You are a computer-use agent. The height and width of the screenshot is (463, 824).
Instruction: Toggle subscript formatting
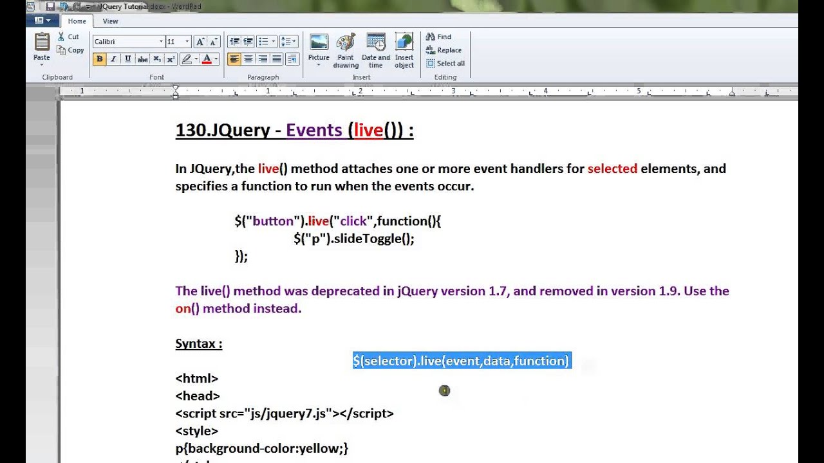point(157,59)
